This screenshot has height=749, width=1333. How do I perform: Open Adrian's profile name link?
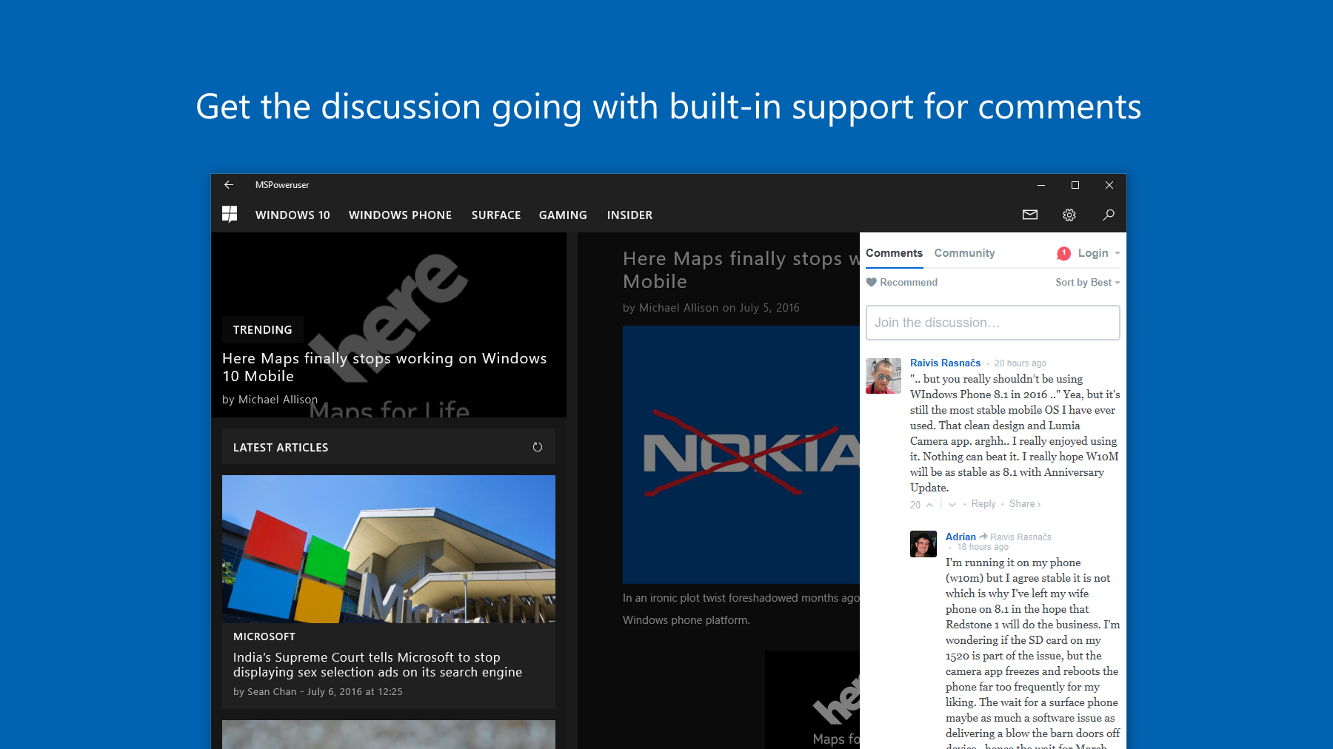[x=961, y=537]
